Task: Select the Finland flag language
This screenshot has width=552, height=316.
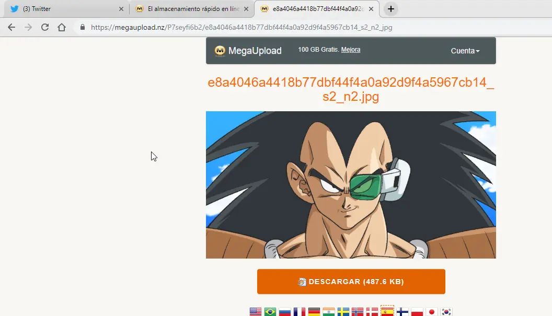Action: point(402,312)
